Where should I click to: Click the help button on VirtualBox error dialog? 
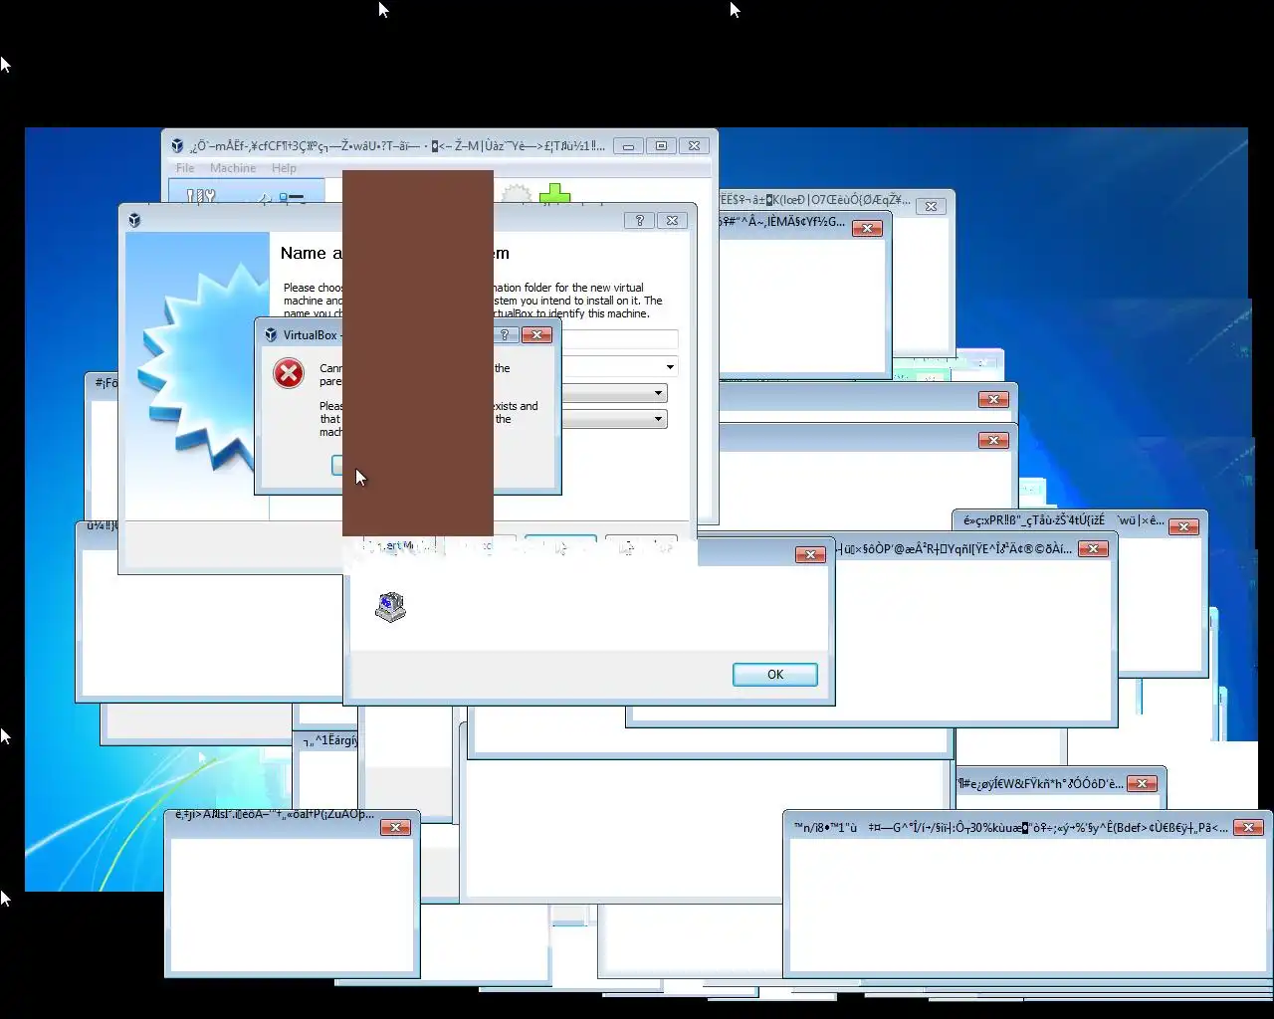click(505, 334)
